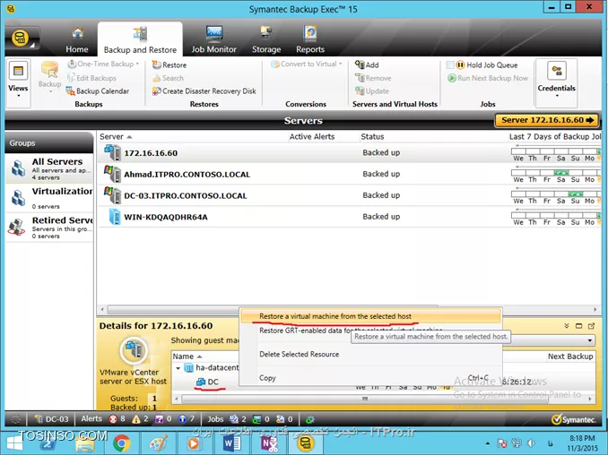This screenshot has width=608, height=455.
Task: Choose Delete Selected Resource
Action: point(299,355)
